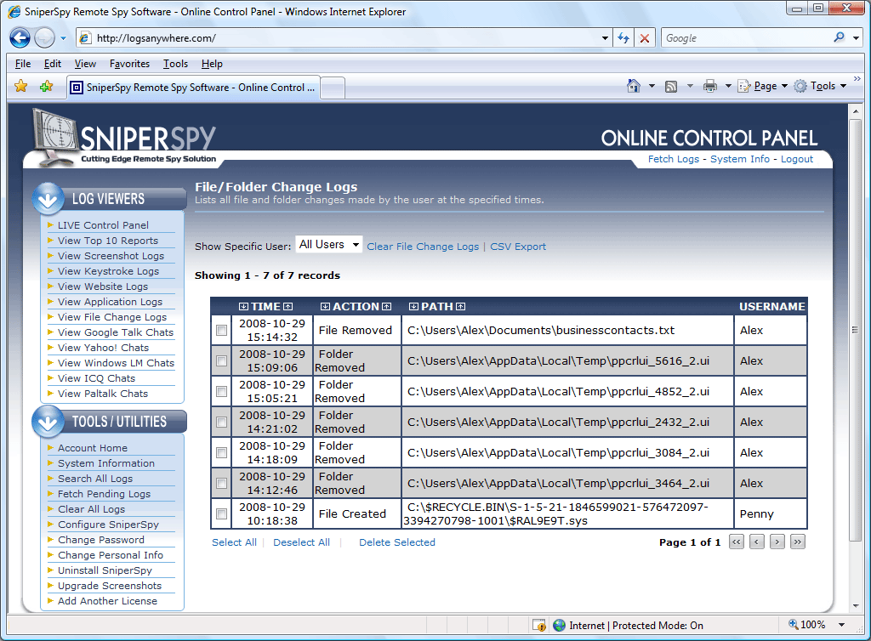Viewport: 871px width, 641px height.
Task: Open Home button dropdown arrow
Action: pos(652,86)
